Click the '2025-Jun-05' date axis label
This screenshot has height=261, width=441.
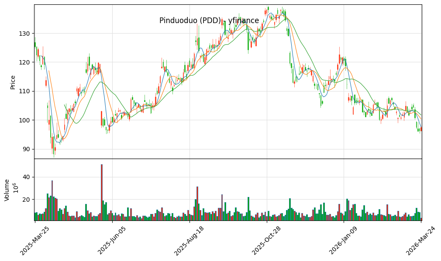point(112,241)
